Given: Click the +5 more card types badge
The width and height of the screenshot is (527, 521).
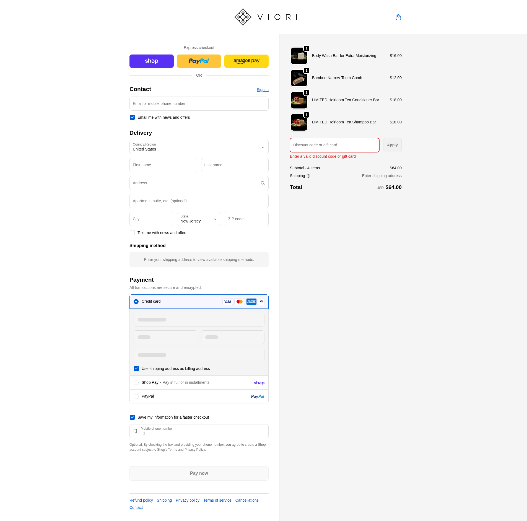Looking at the screenshot, I should (x=261, y=302).
